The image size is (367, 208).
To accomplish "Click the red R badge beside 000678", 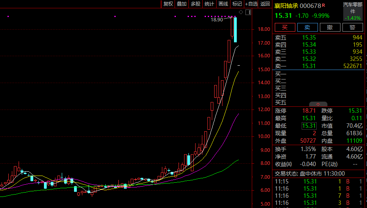I will tap(323, 5).
